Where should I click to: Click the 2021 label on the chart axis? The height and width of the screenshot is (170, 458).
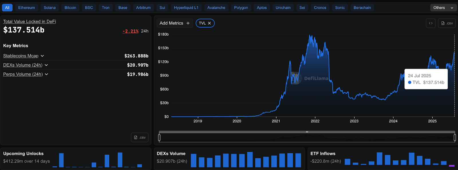click(x=276, y=121)
